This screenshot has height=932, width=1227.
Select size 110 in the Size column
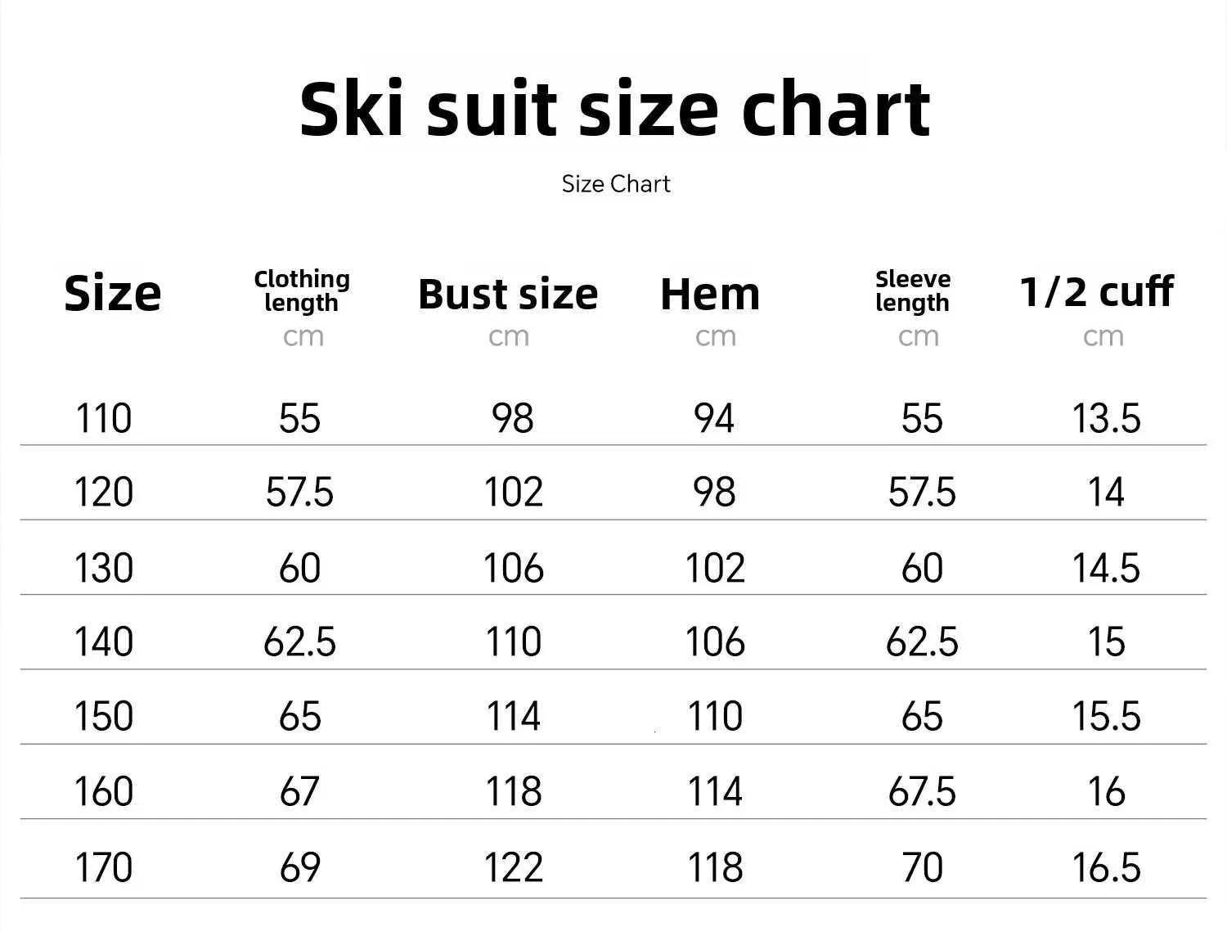click(103, 418)
